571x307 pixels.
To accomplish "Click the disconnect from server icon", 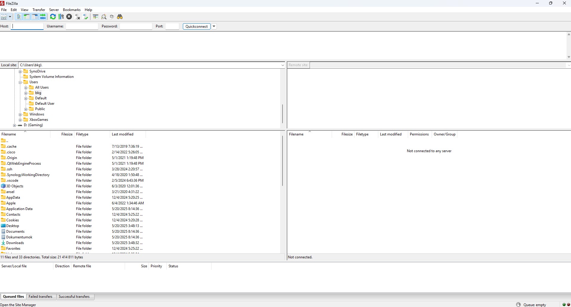I will click(x=78, y=17).
